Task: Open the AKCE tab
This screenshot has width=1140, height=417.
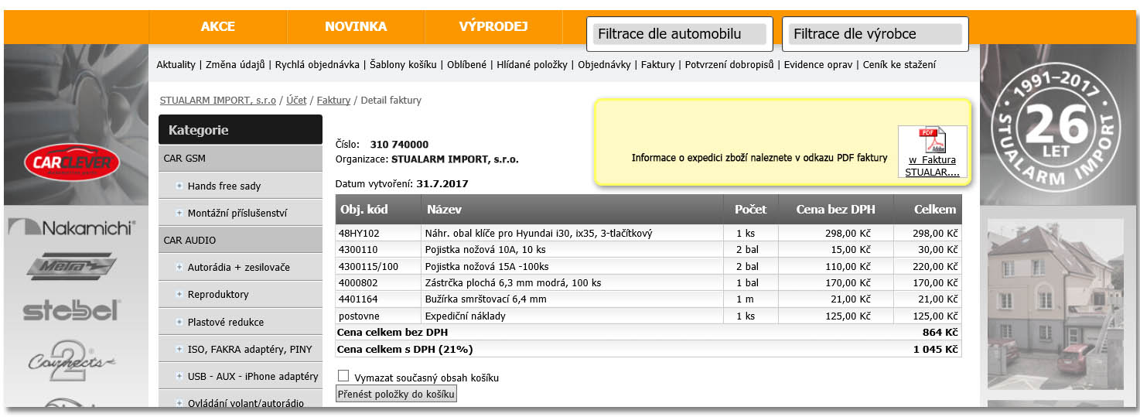Action: click(217, 26)
